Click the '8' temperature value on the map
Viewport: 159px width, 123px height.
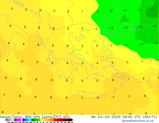pos(3,112)
